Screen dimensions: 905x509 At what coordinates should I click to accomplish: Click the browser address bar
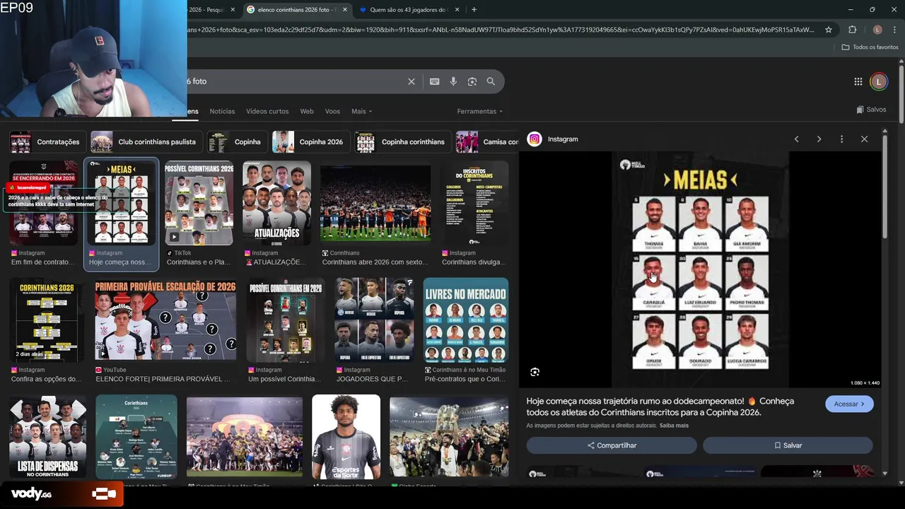coord(500,30)
